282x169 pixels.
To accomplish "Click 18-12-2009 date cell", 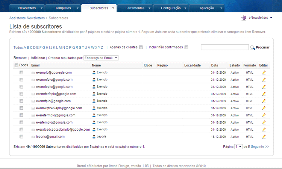I will (218, 137).
